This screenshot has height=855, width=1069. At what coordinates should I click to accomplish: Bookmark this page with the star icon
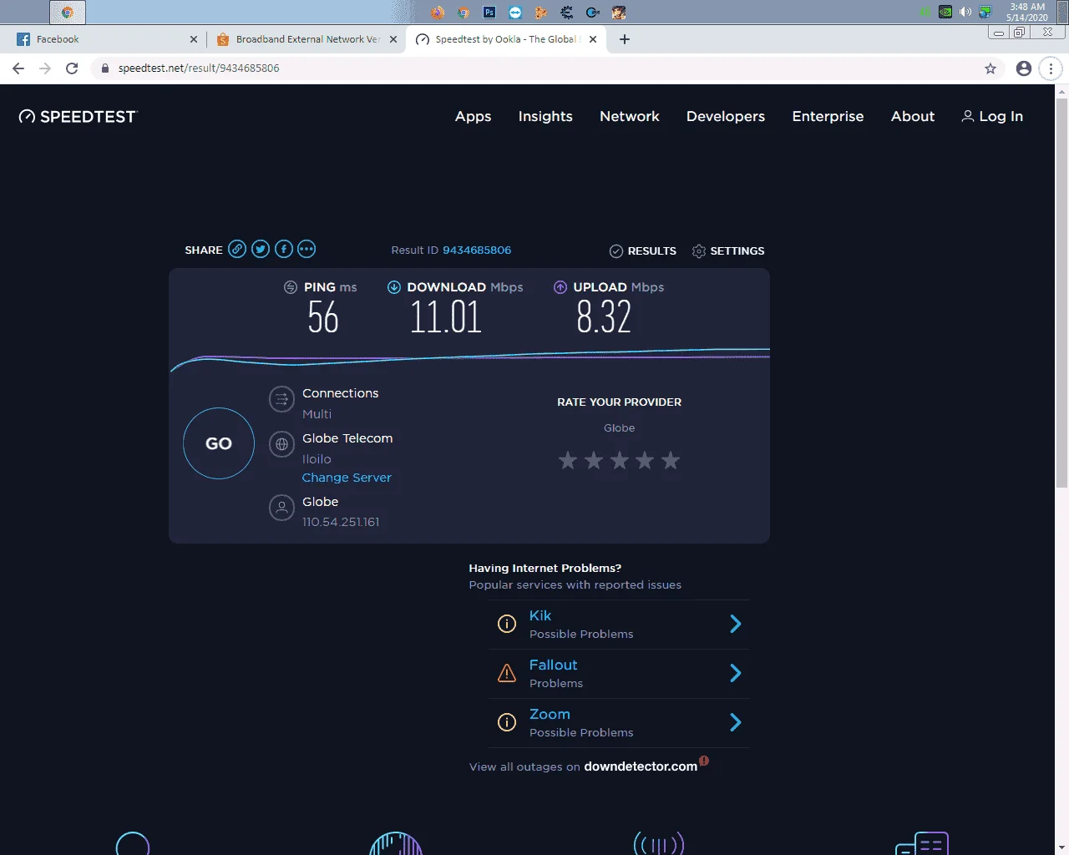click(x=990, y=68)
